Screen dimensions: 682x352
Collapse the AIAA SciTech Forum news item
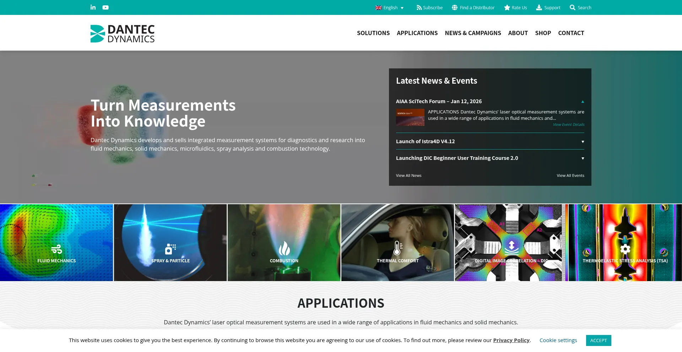(x=583, y=101)
